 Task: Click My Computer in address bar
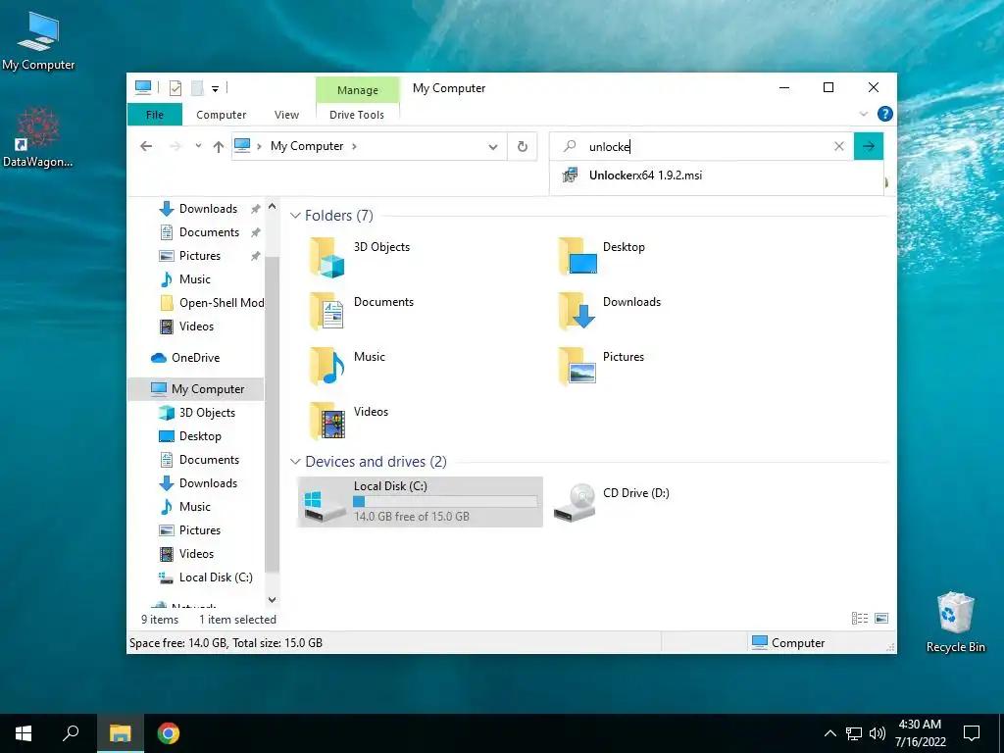coord(307,146)
